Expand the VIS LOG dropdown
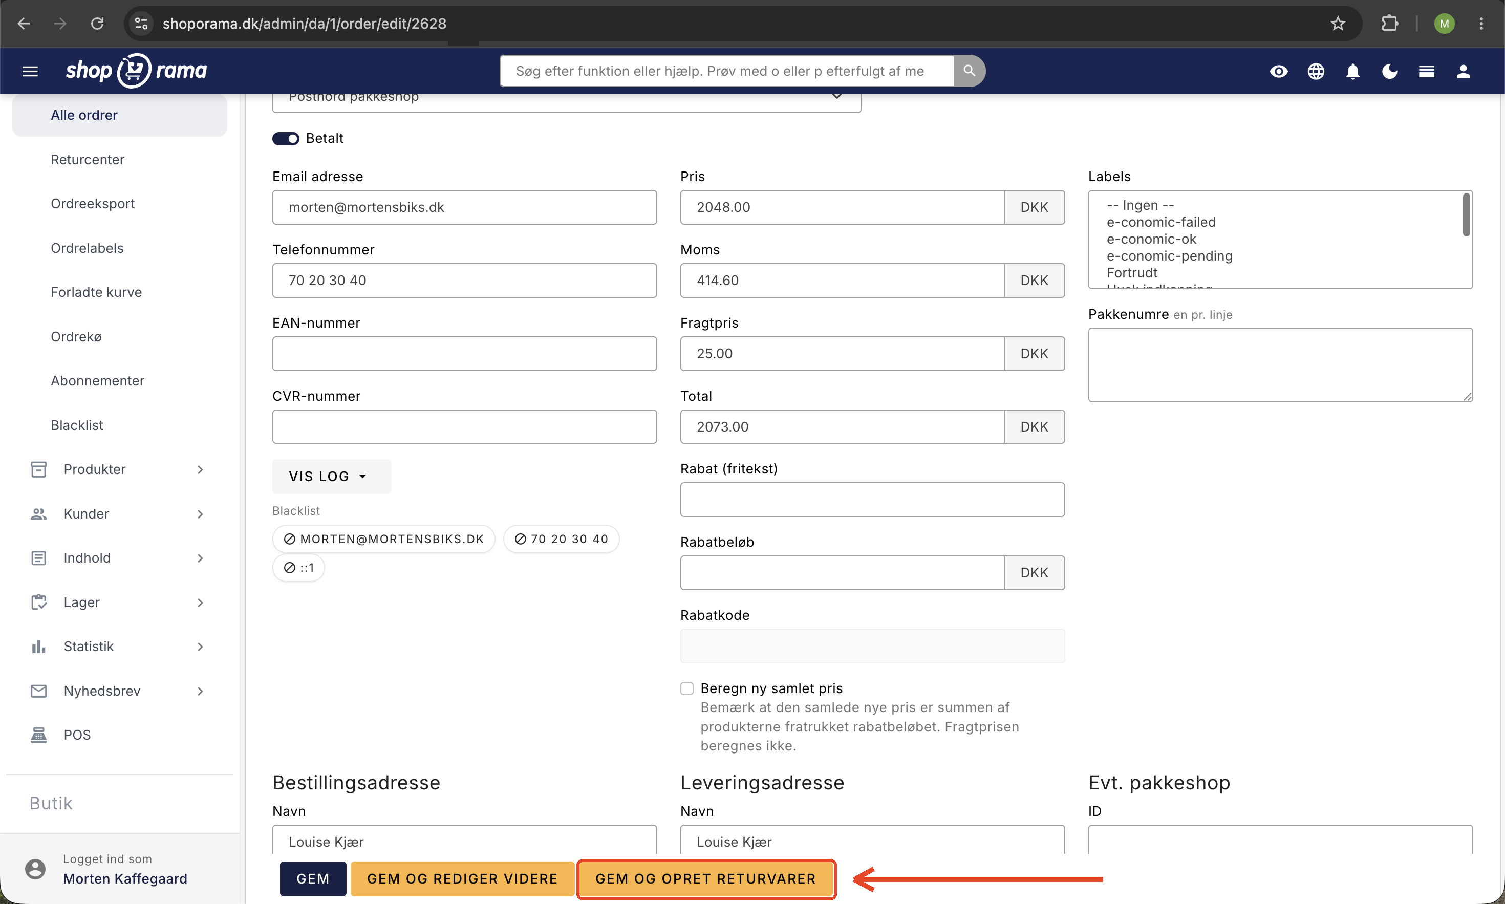1505x904 pixels. click(331, 477)
